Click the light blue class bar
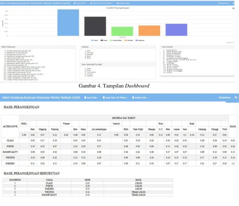The height and width of the screenshot is (206, 239). 68,23
